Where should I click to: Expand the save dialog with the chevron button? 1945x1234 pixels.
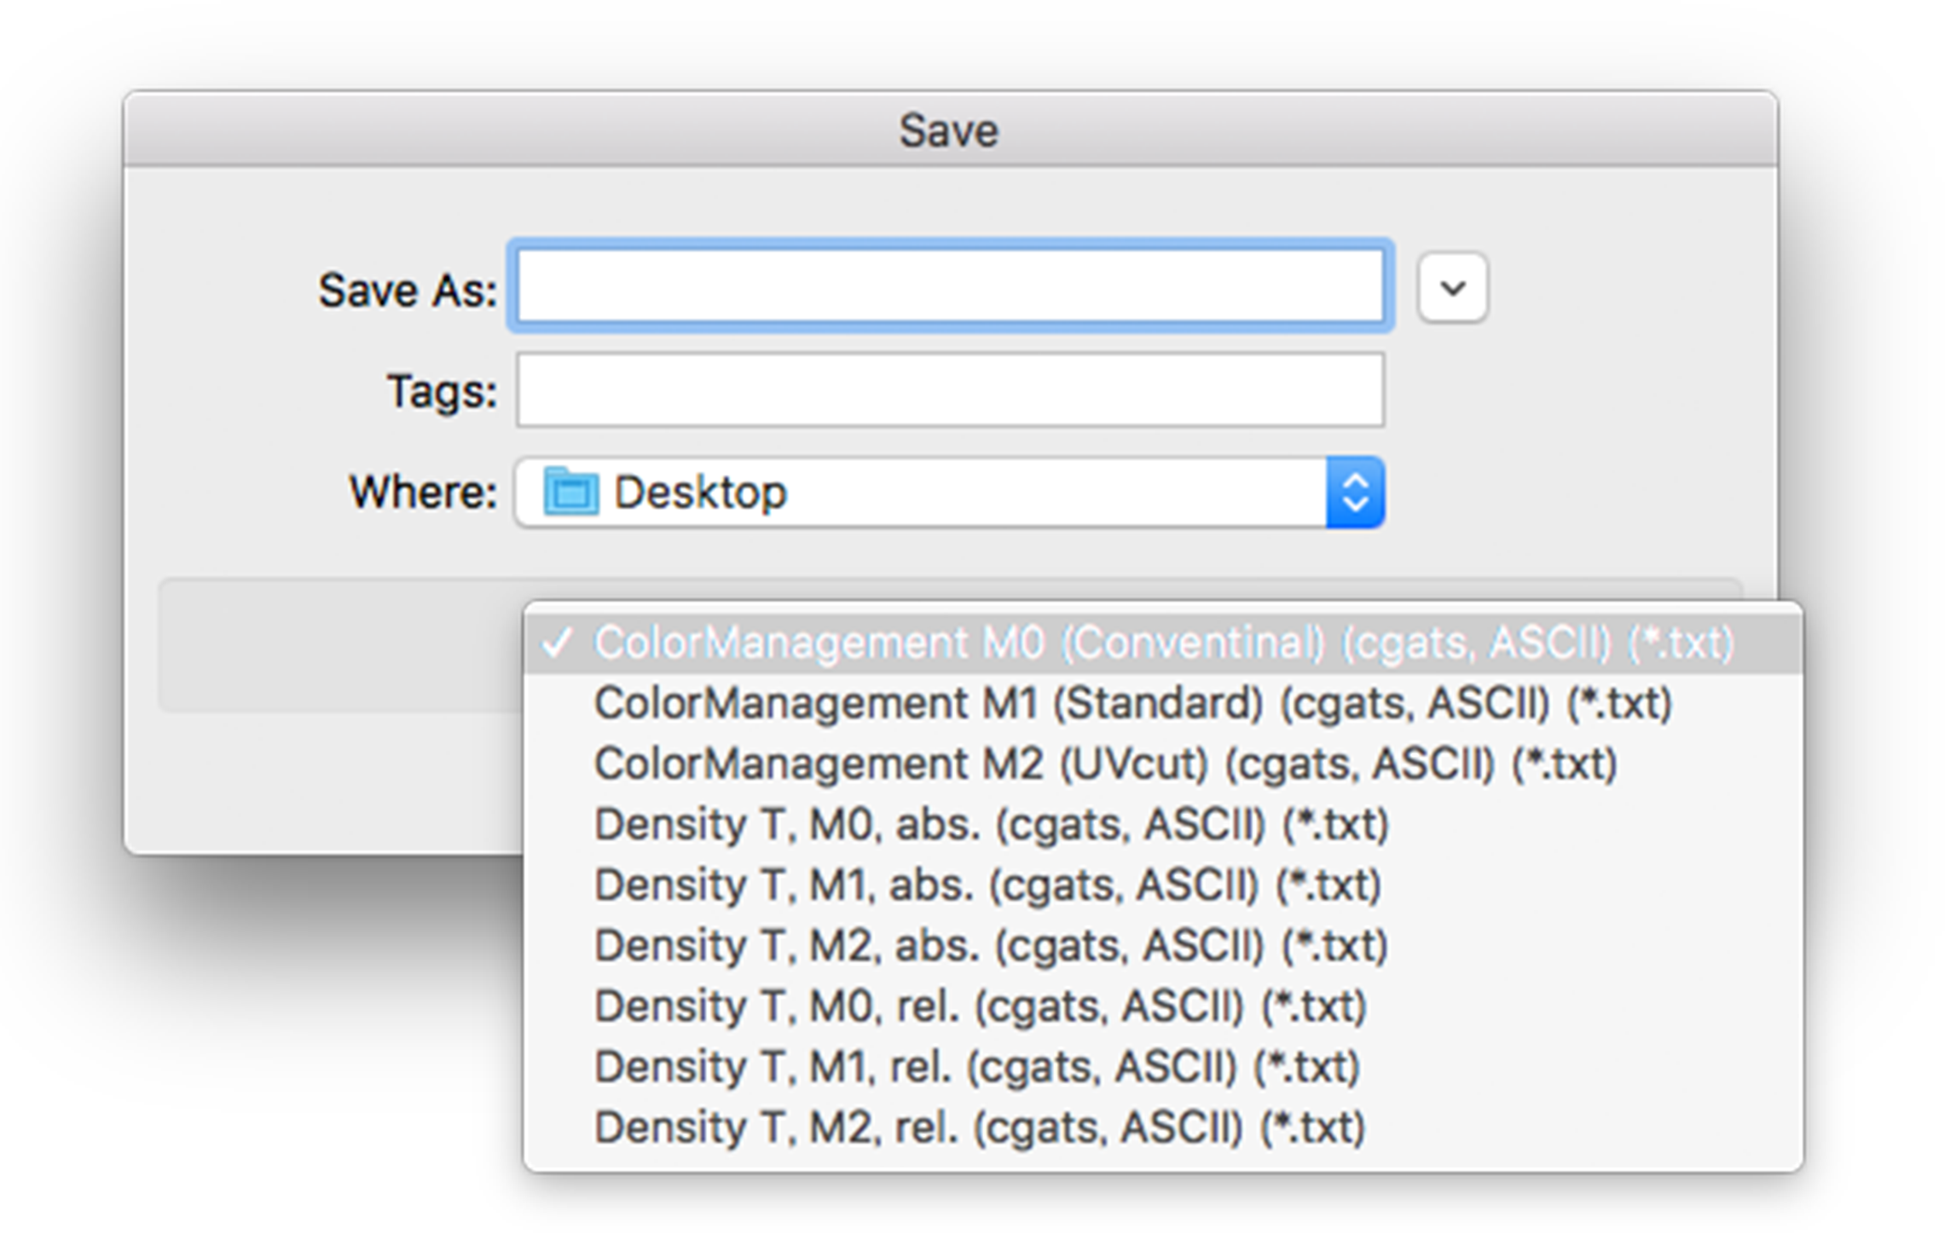tap(1453, 288)
